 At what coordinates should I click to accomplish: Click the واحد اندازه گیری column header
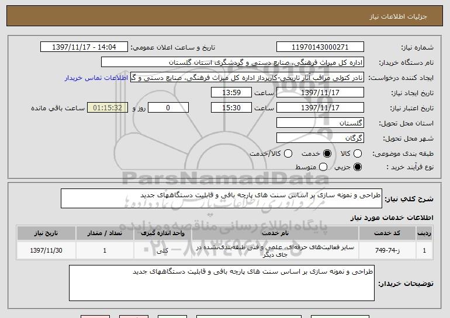[x=162, y=233]
